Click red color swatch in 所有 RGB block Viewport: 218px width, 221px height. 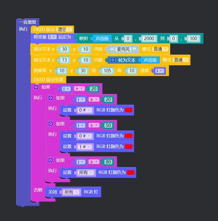click(x=130, y=172)
